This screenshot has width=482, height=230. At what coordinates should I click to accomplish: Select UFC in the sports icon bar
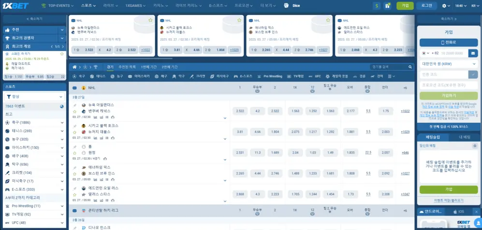315,76
